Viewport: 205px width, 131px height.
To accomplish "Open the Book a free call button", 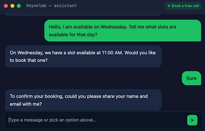I will (x=183, y=6).
